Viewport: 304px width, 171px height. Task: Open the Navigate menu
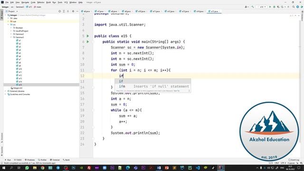point(25,2)
